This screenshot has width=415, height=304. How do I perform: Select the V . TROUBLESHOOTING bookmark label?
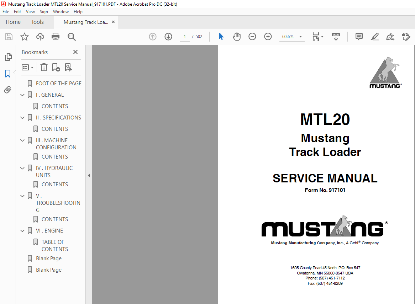58,203
